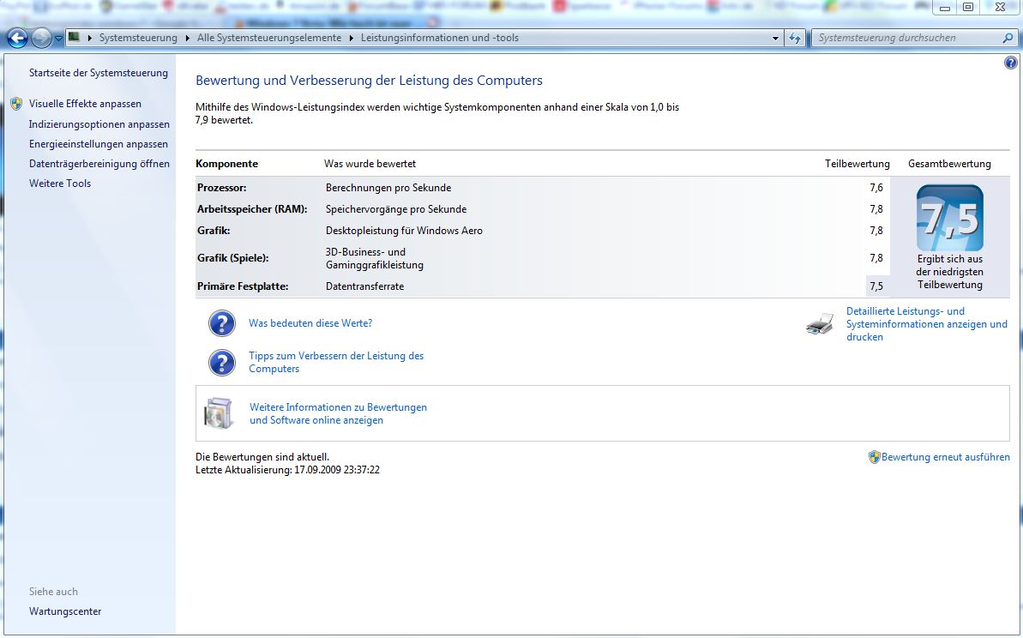Screen dimensions: 1023x638
Task: Open Indizierungsoptionen anpassen
Action: pyautogui.click(x=99, y=124)
